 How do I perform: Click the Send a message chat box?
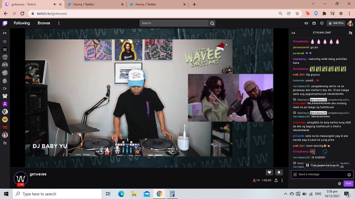(322, 174)
